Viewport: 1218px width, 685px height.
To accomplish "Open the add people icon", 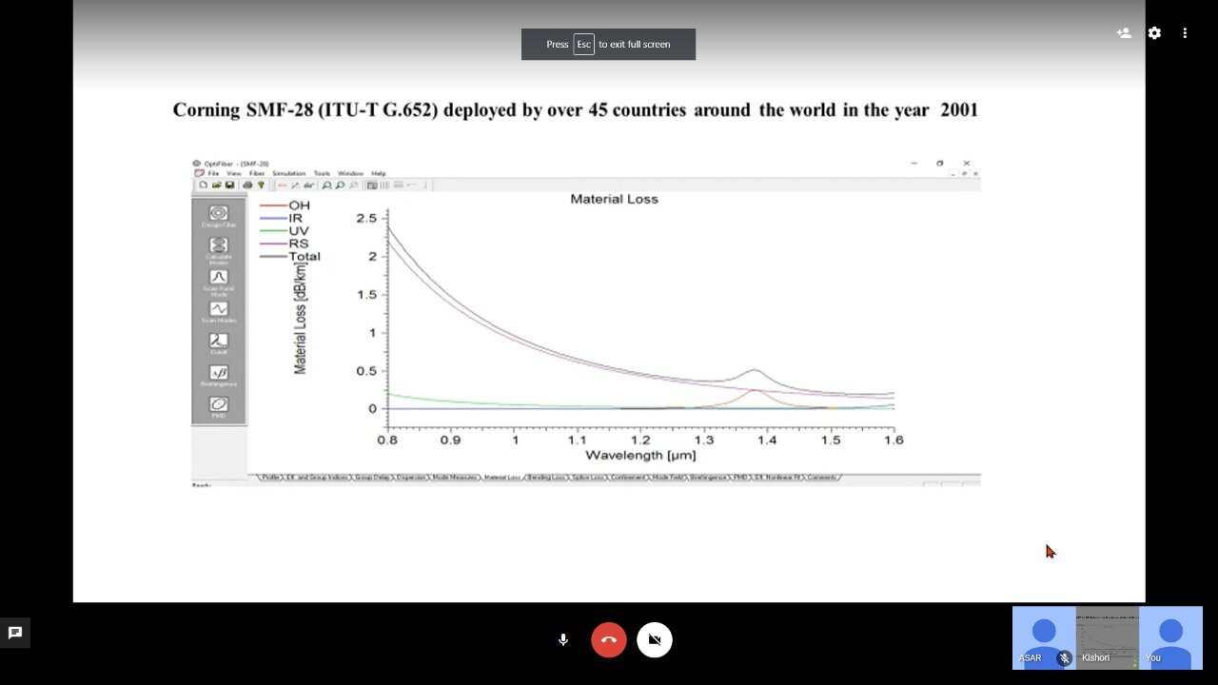I will (1124, 33).
